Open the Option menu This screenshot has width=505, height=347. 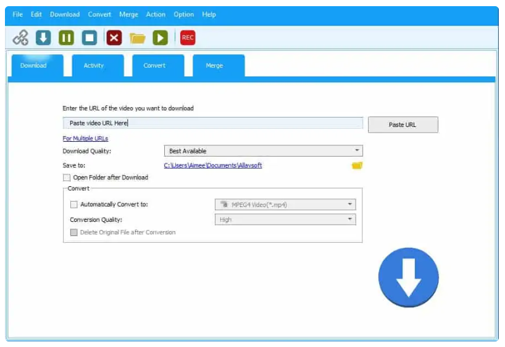183,14
